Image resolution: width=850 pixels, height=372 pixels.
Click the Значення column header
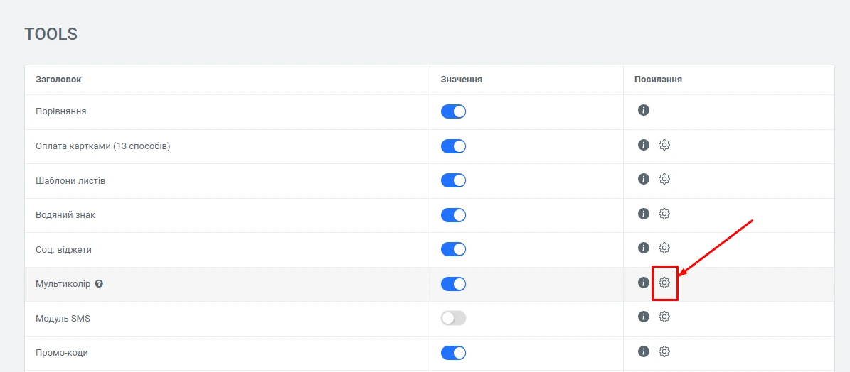click(x=461, y=80)
